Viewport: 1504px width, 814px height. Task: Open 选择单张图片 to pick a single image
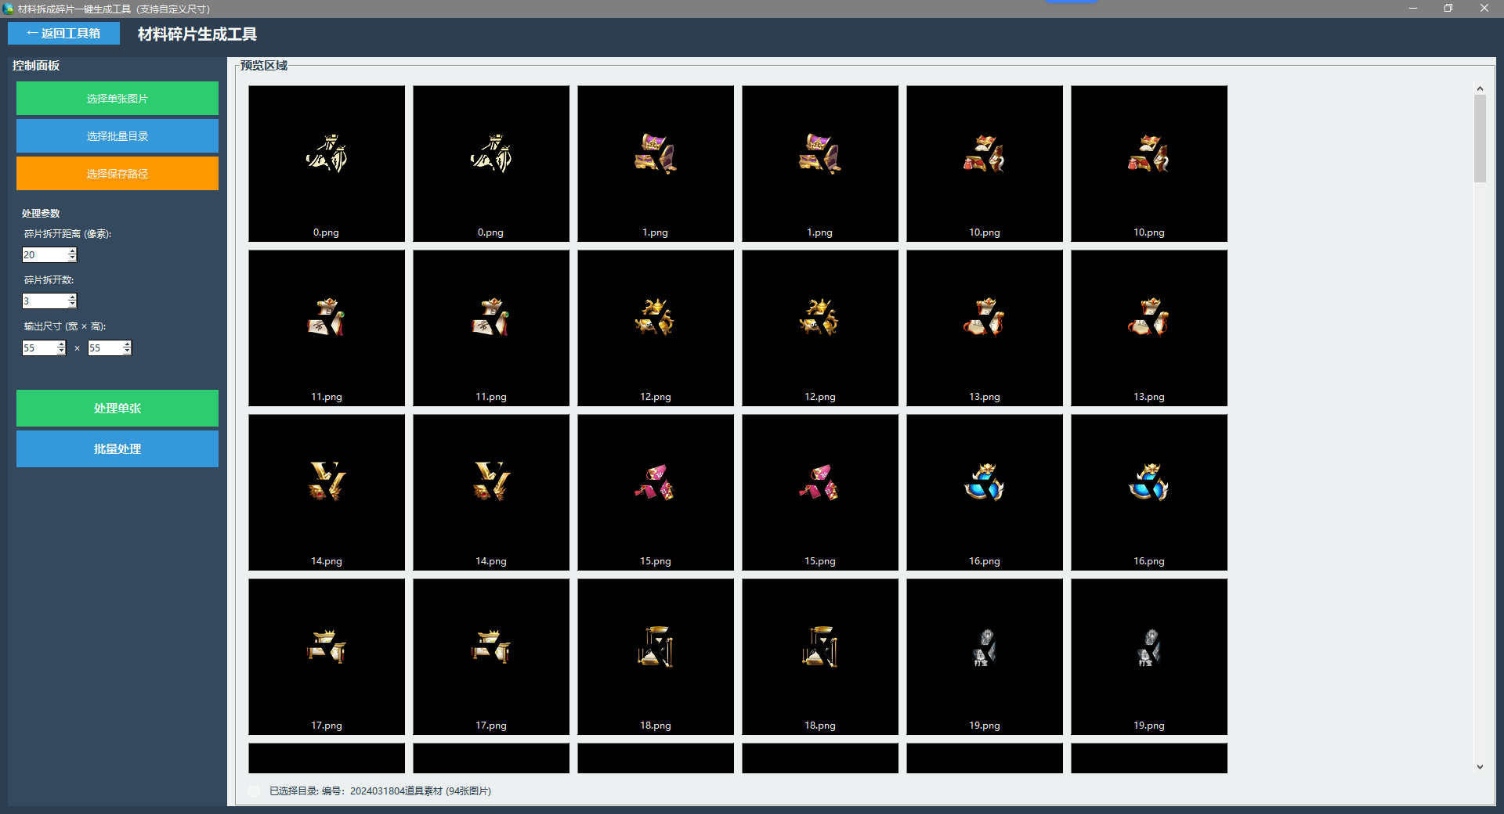(x=117, y=98)
